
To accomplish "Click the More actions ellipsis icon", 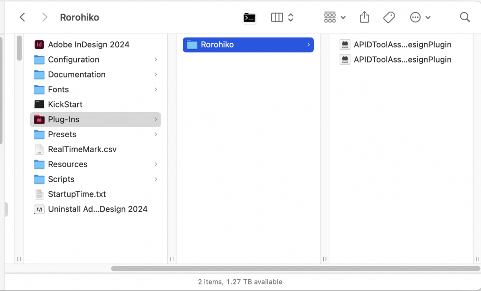I will 415,17.
